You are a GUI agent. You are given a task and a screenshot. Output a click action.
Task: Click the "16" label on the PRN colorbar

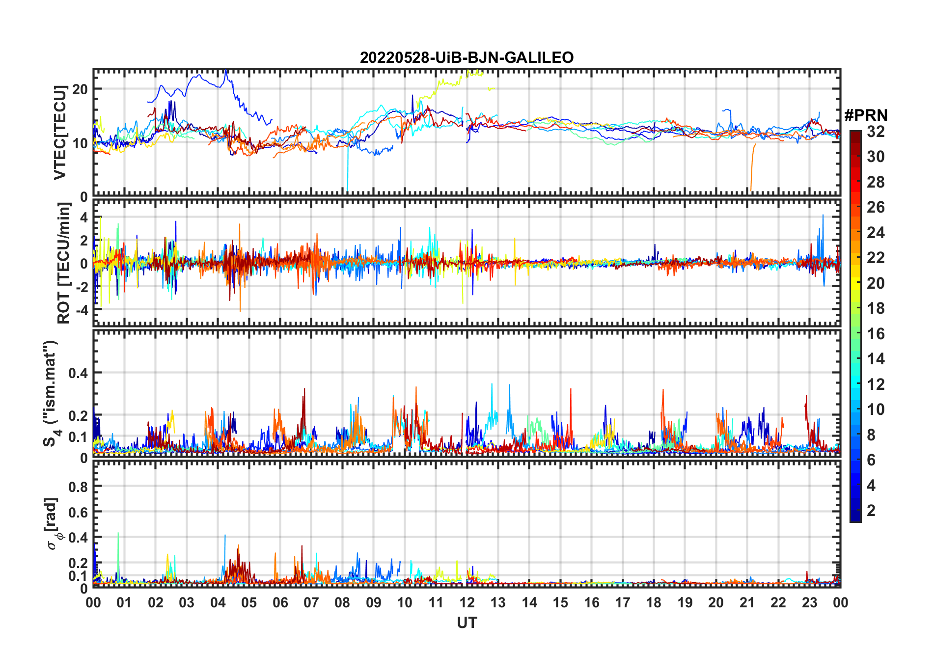tap(876, 334)
